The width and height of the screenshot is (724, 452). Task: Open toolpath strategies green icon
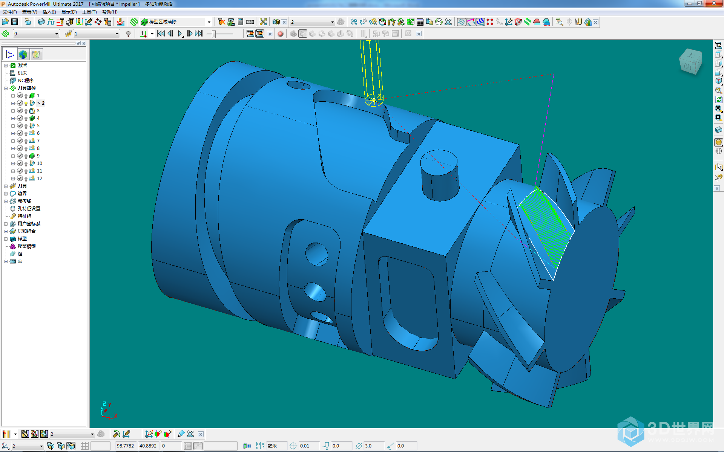tap(134, 22)
